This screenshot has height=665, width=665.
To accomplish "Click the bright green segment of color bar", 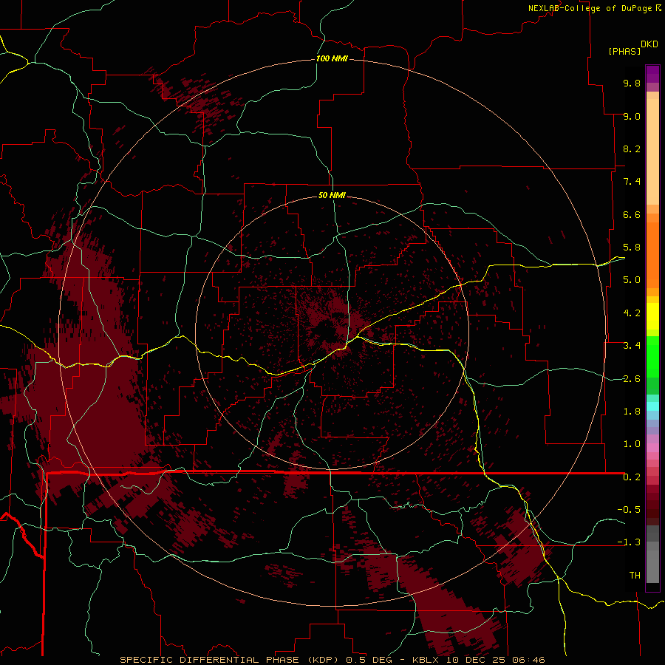I will (x=652, y=356).
